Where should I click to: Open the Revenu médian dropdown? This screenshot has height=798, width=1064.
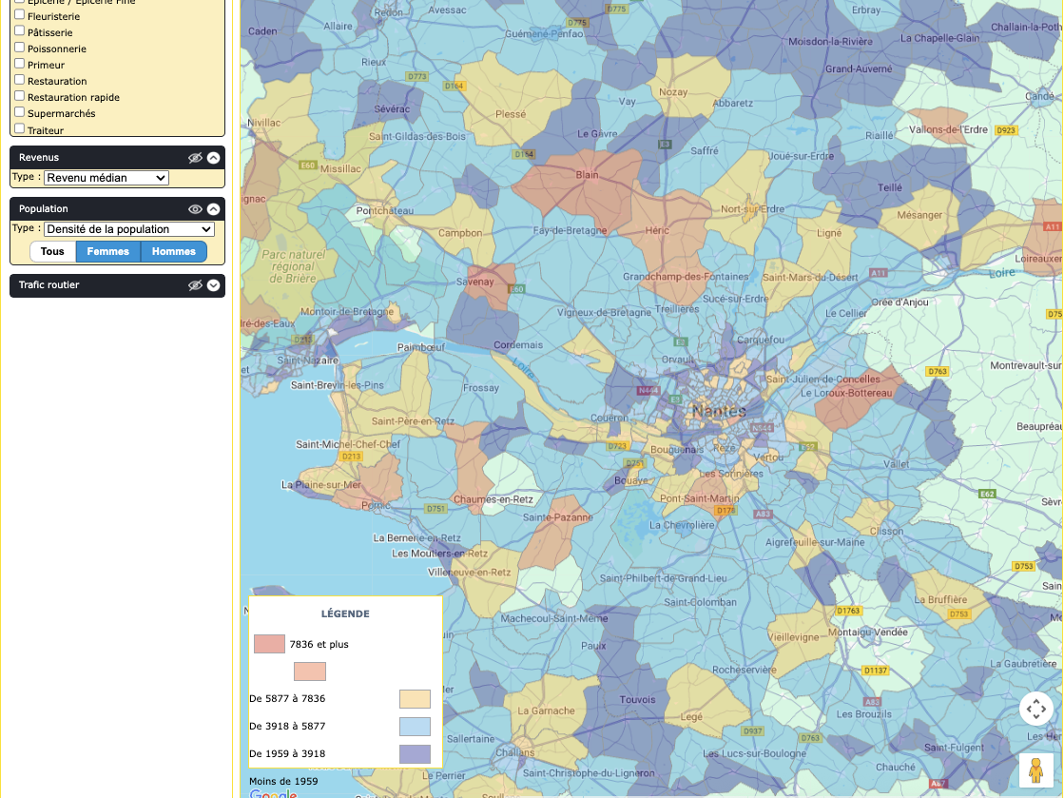(106, 178)
